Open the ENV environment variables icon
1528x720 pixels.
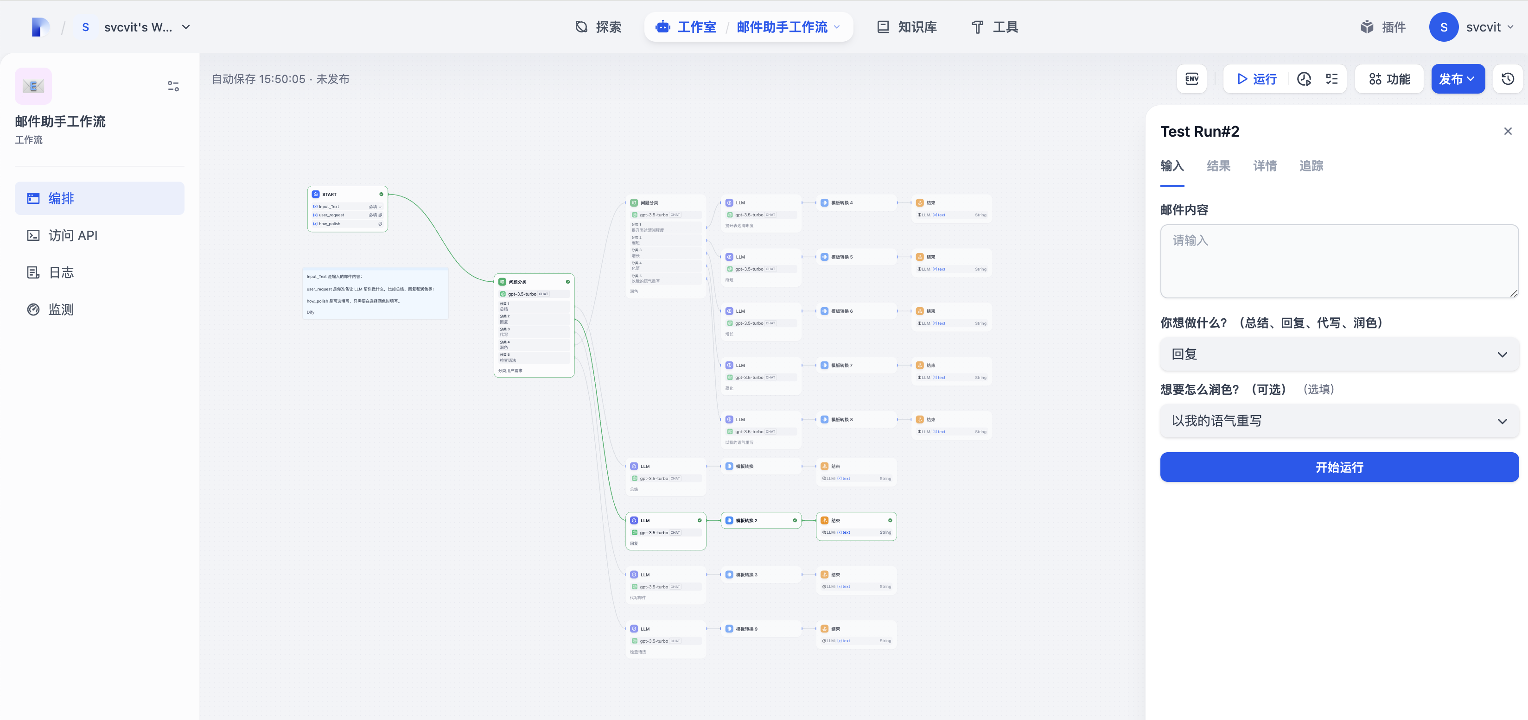[x=1191, y=79]
